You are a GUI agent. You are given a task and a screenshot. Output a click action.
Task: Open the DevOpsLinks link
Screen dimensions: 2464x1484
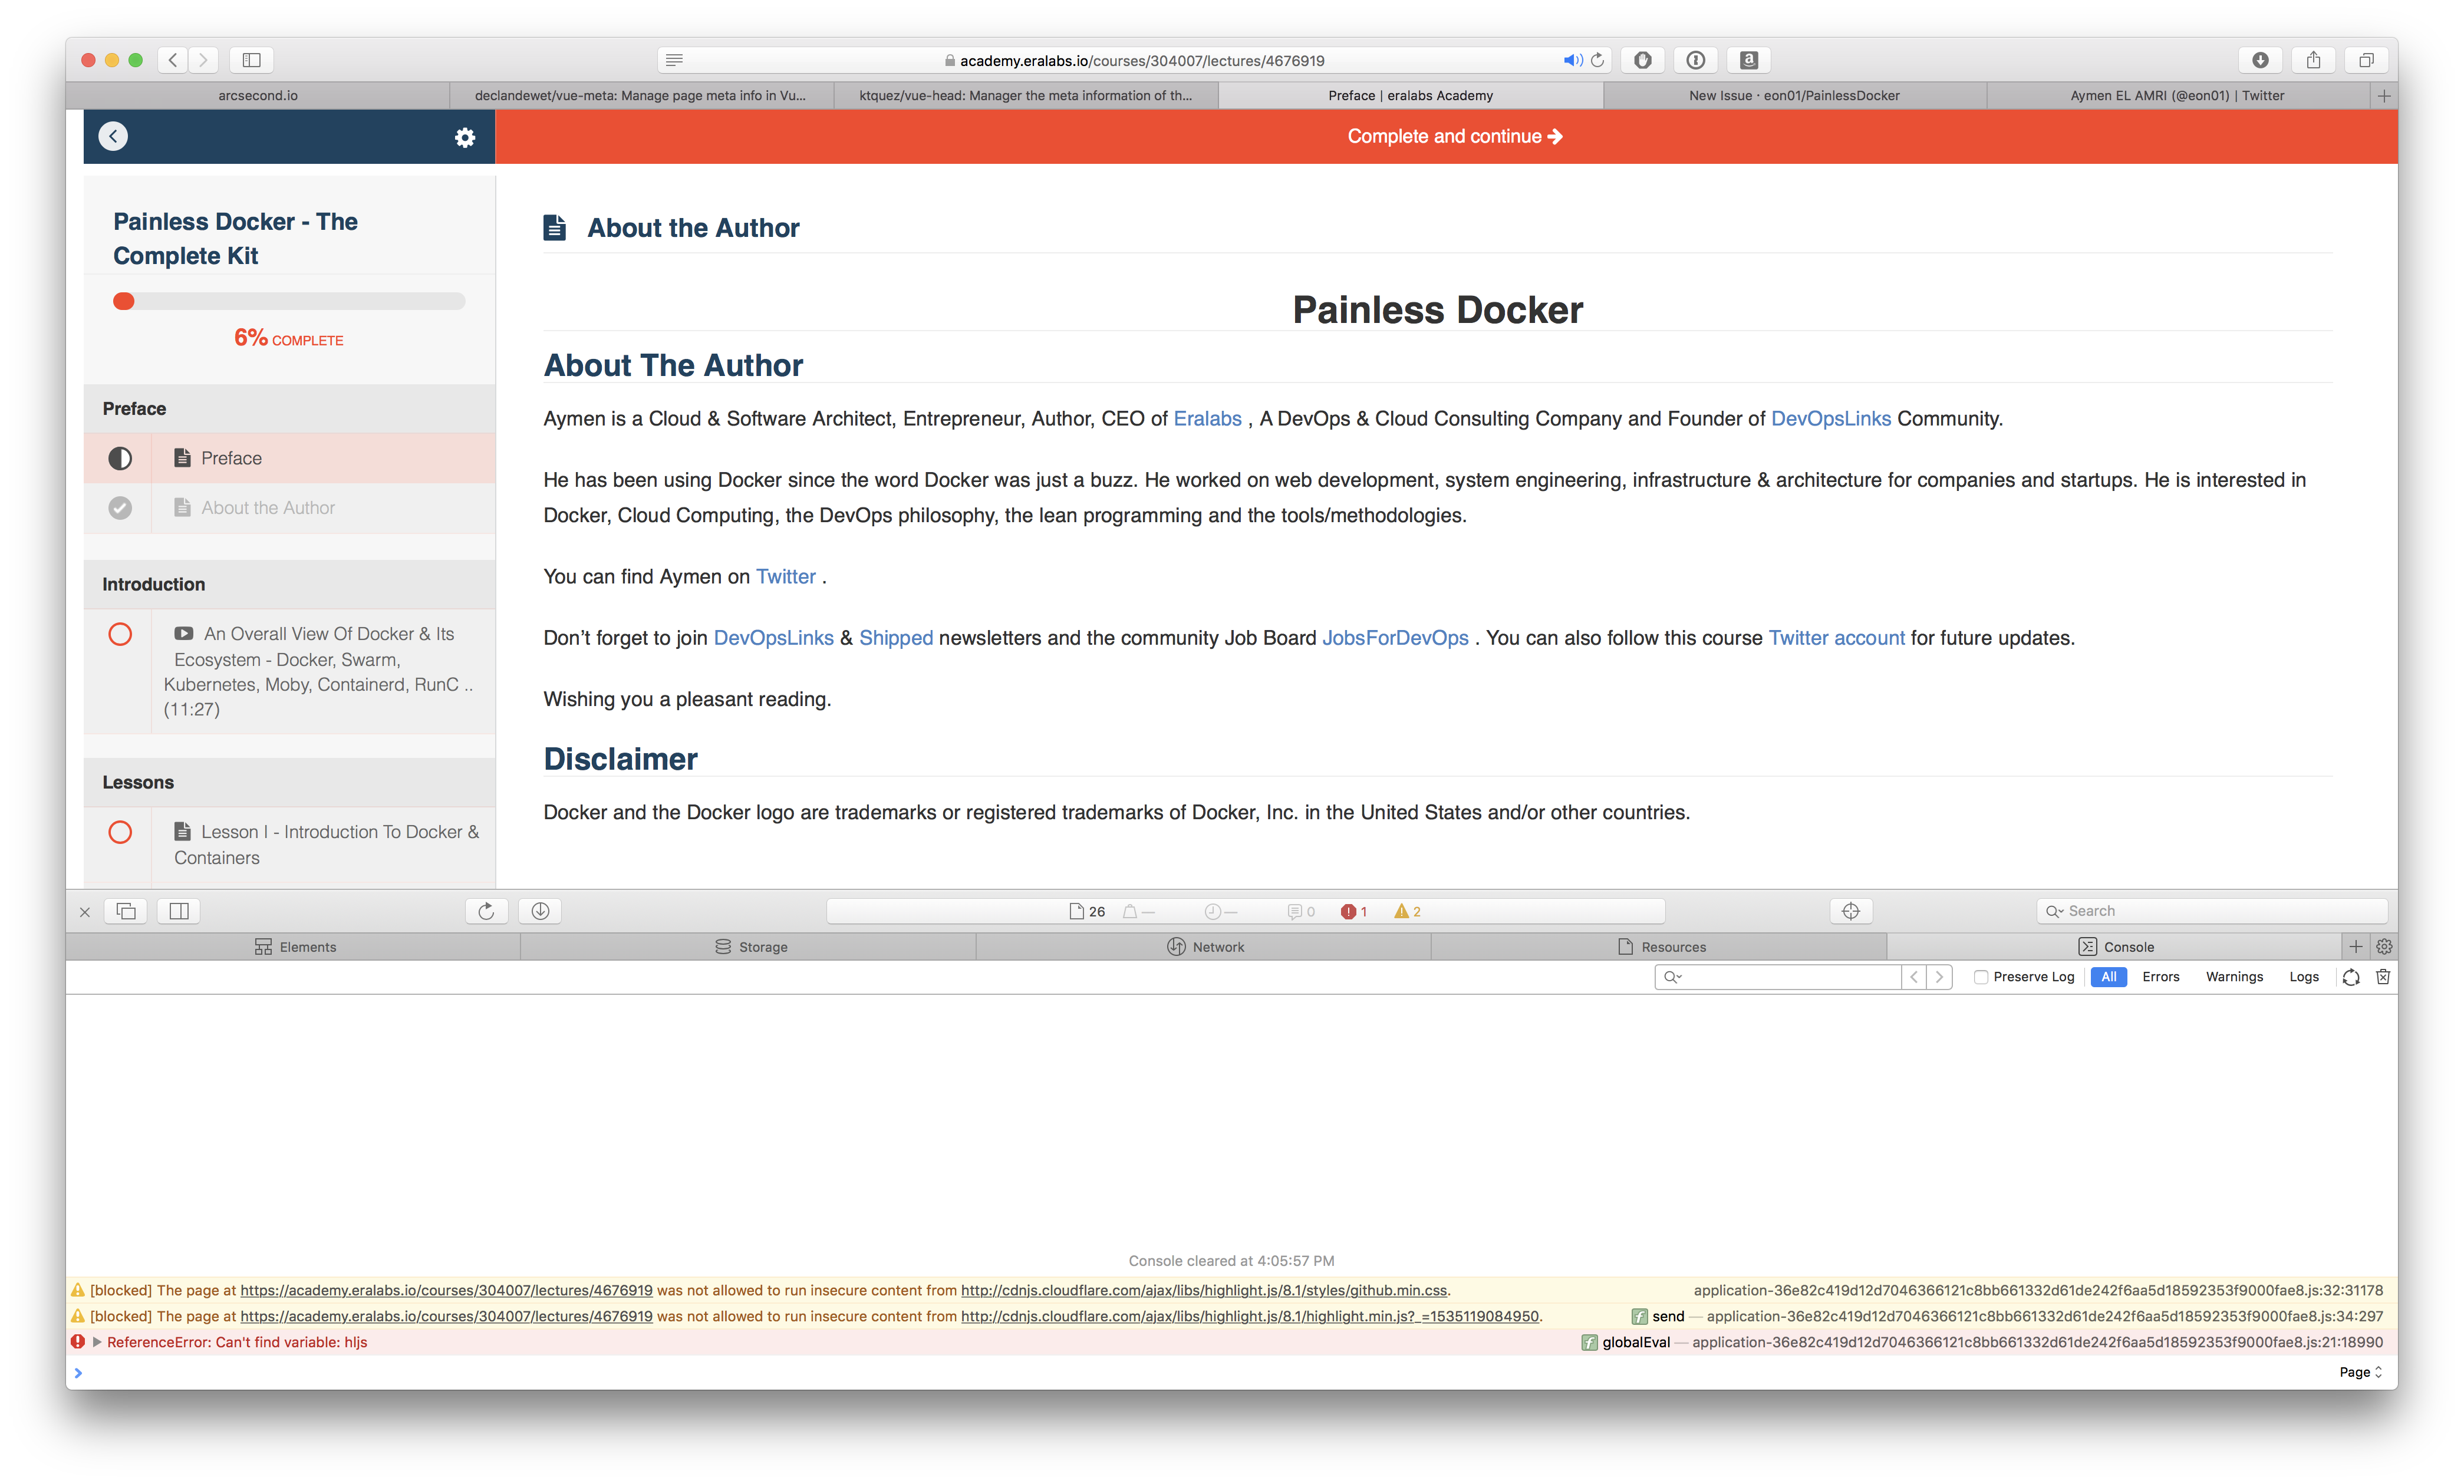coord(1830,419)
